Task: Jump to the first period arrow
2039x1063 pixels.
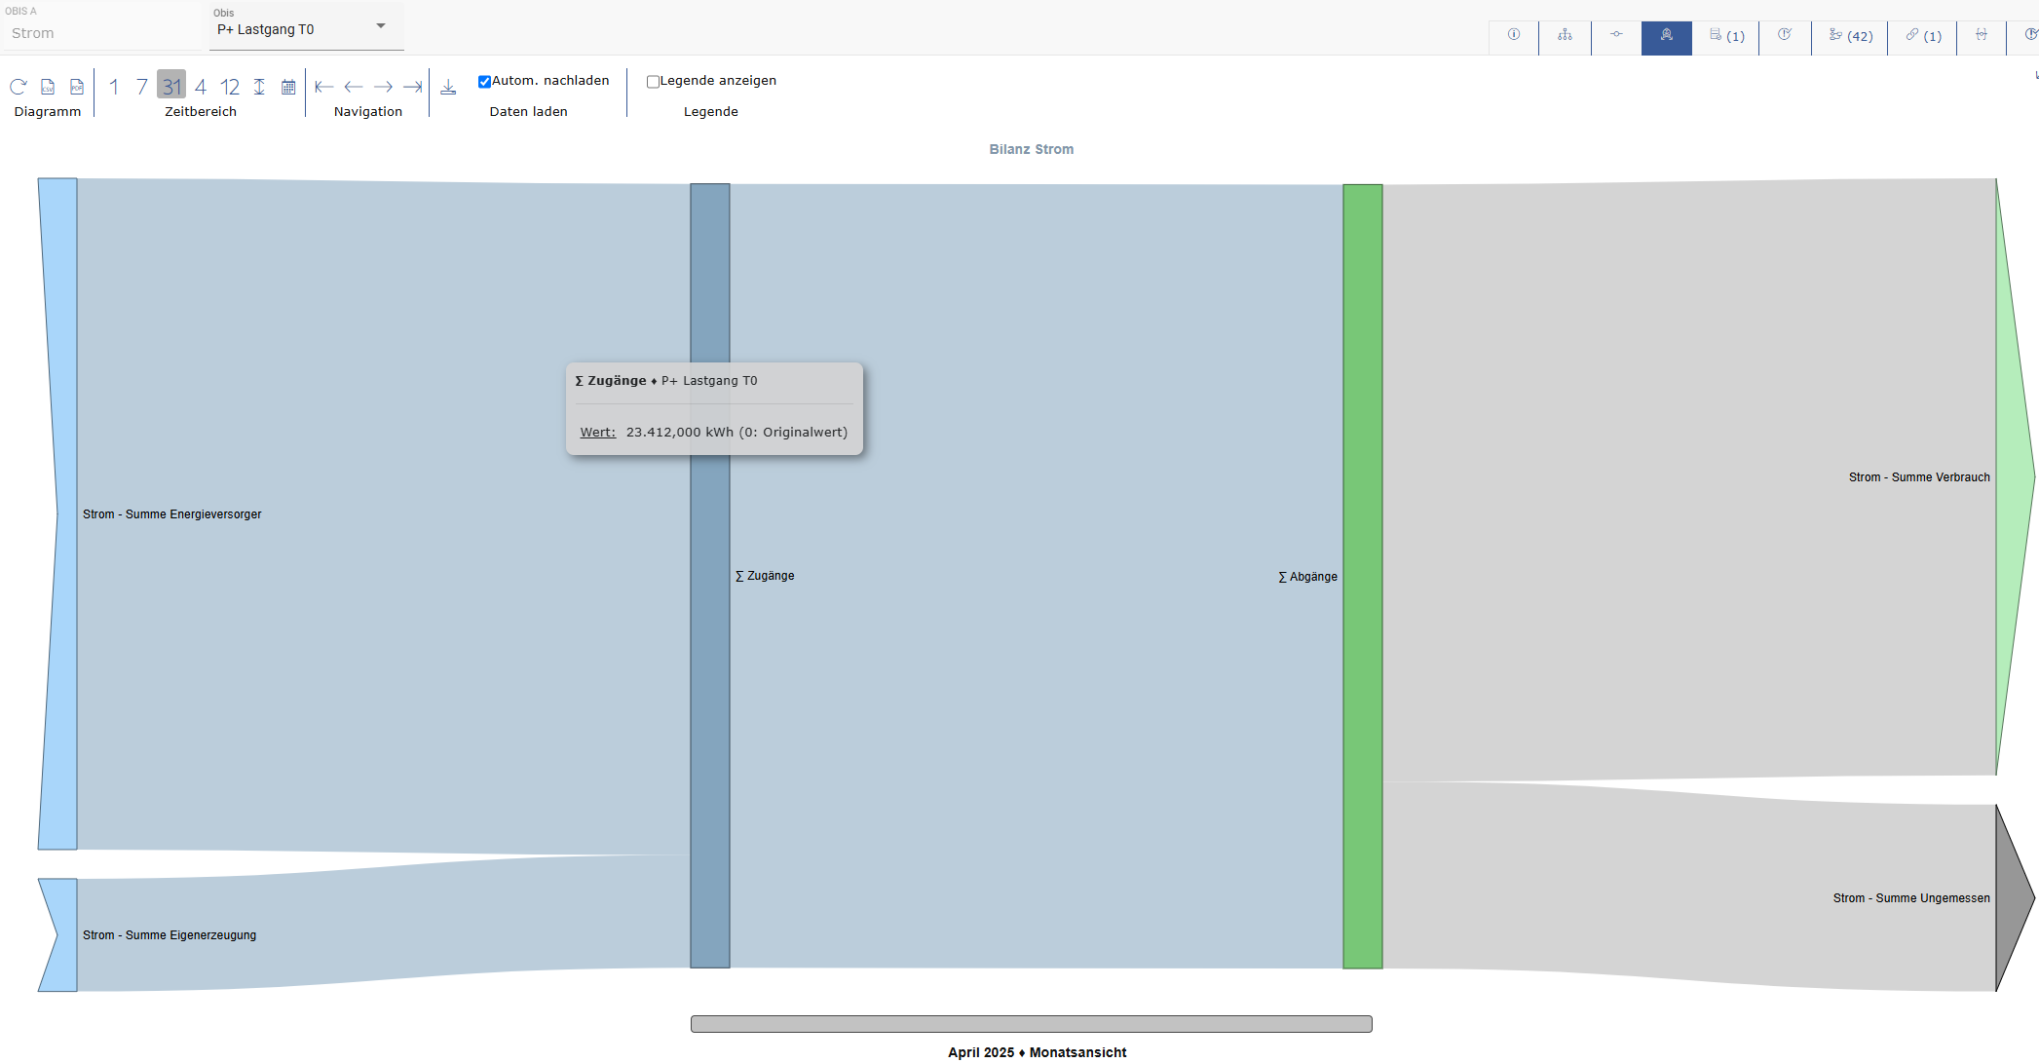Action: [324, 87]
